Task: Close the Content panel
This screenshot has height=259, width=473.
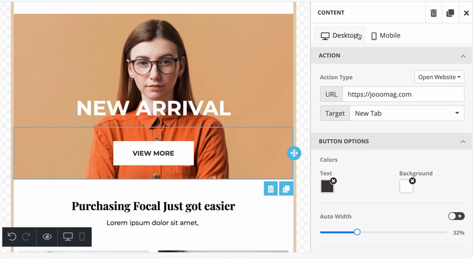Action: pos(466,13)
